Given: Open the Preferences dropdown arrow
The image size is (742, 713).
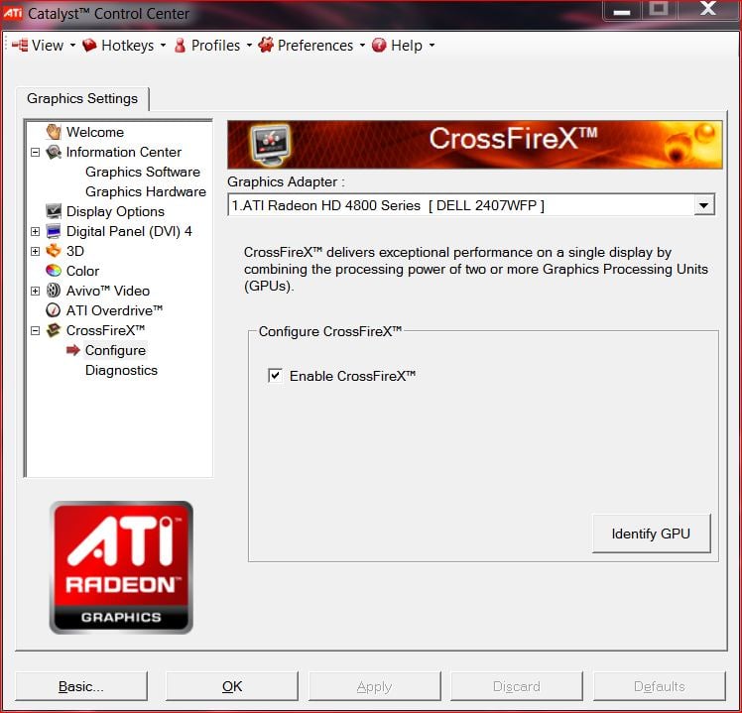Looking at the screenshot, I should [362, 46].
